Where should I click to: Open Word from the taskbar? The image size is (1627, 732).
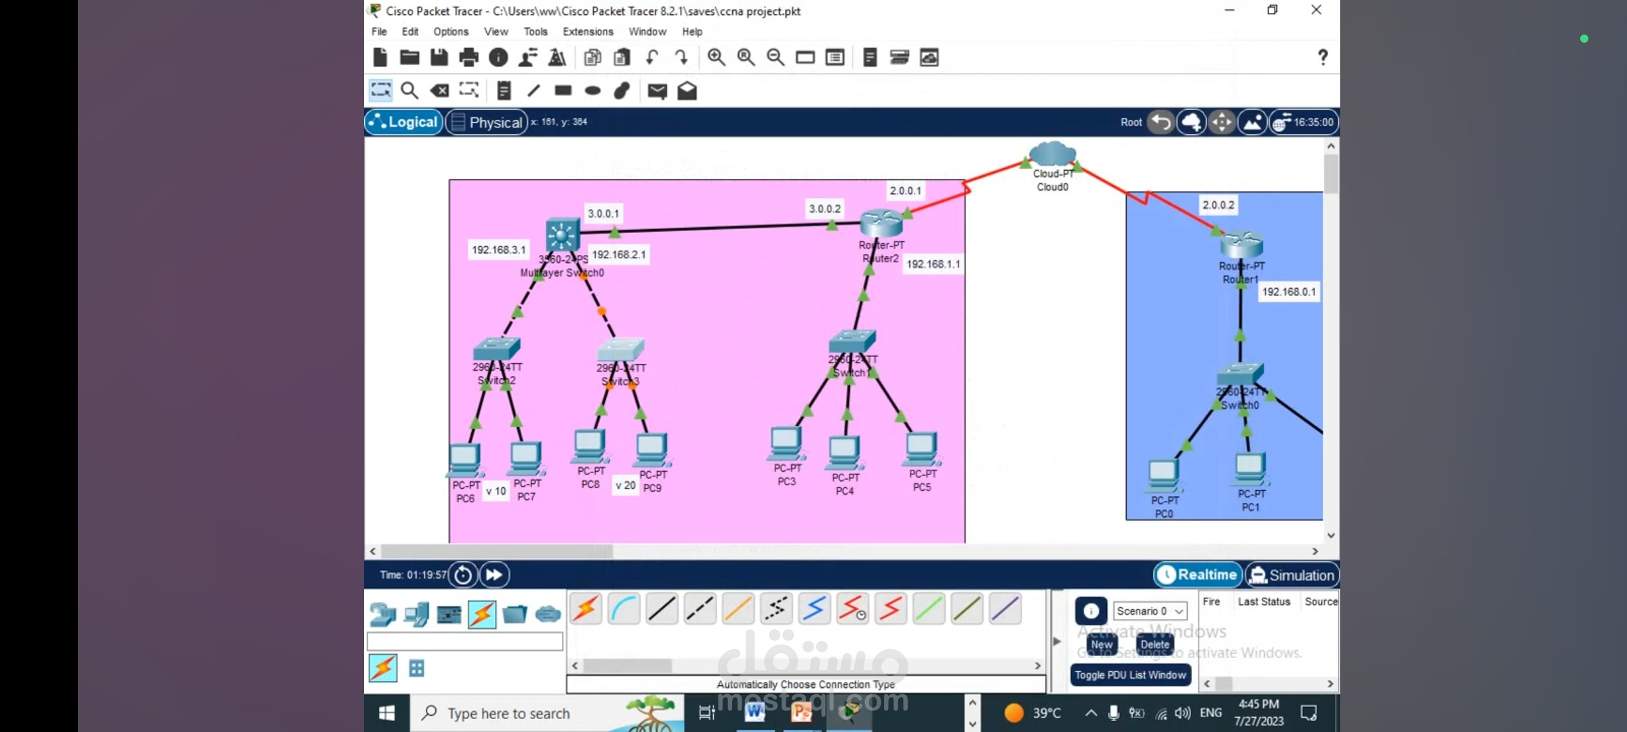coord(755,712)
